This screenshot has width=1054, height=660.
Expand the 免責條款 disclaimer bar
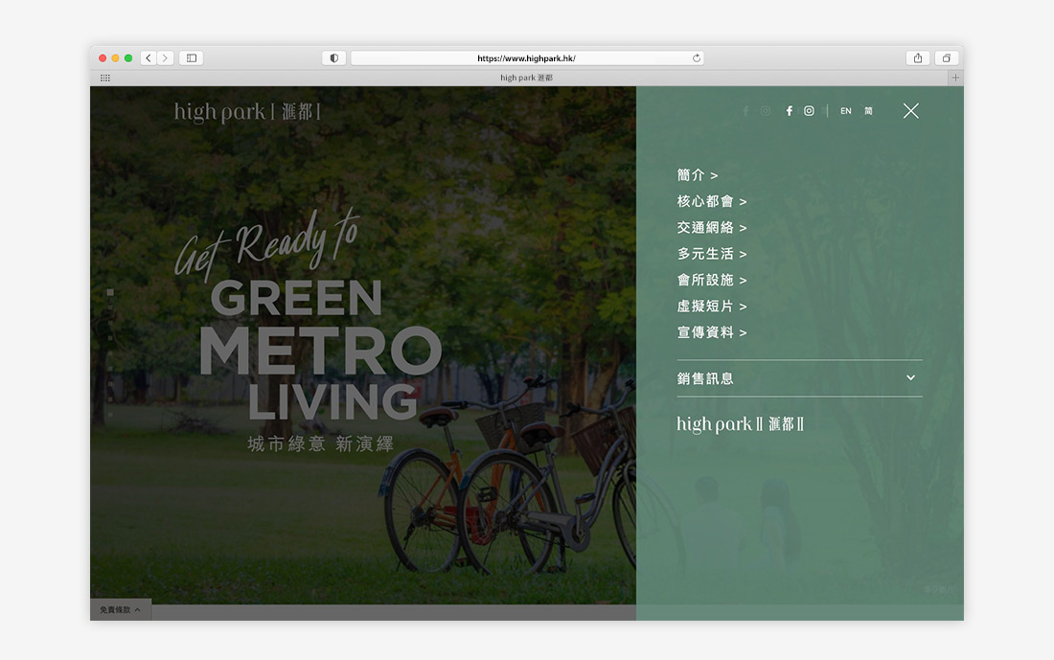pyautogui.click(x=121, y=609)
